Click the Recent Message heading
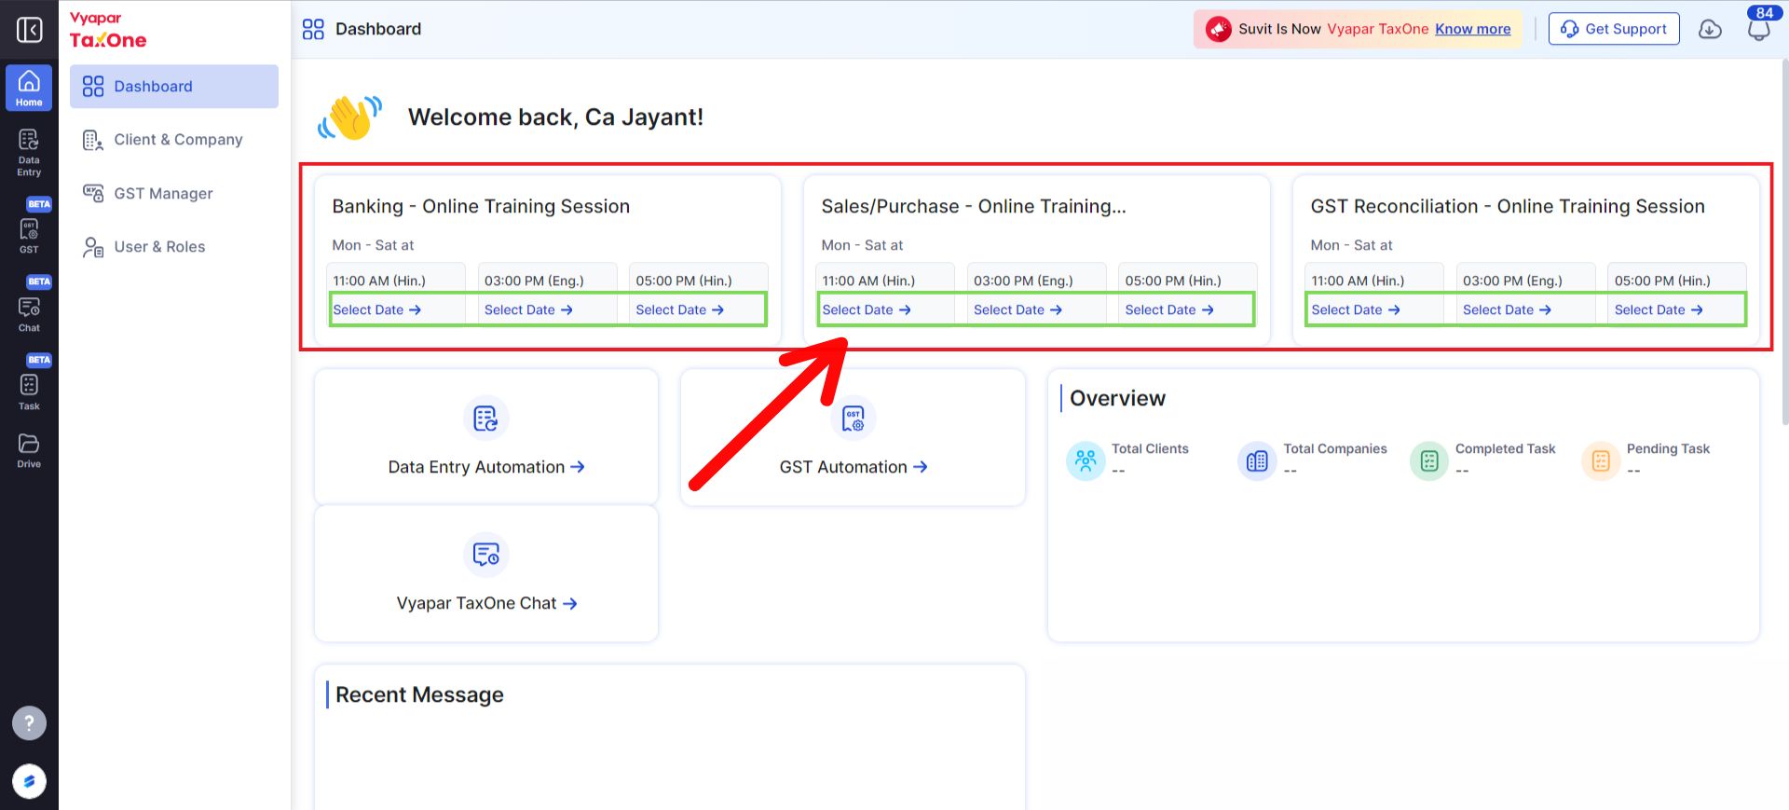The width and height of the screenshot is (1789, 810). [419, 694]
